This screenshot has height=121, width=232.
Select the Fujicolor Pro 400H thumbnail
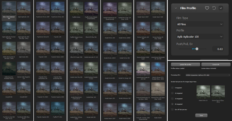tap(43, 89)
